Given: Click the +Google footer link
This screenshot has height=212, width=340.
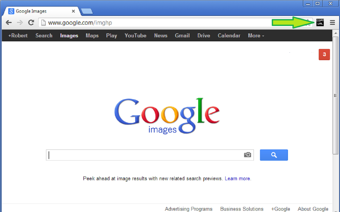Looking at the screenshot, I should 280,209.
